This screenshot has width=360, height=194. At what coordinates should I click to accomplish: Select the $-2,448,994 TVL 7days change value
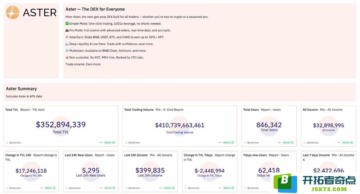click(210, 171)
